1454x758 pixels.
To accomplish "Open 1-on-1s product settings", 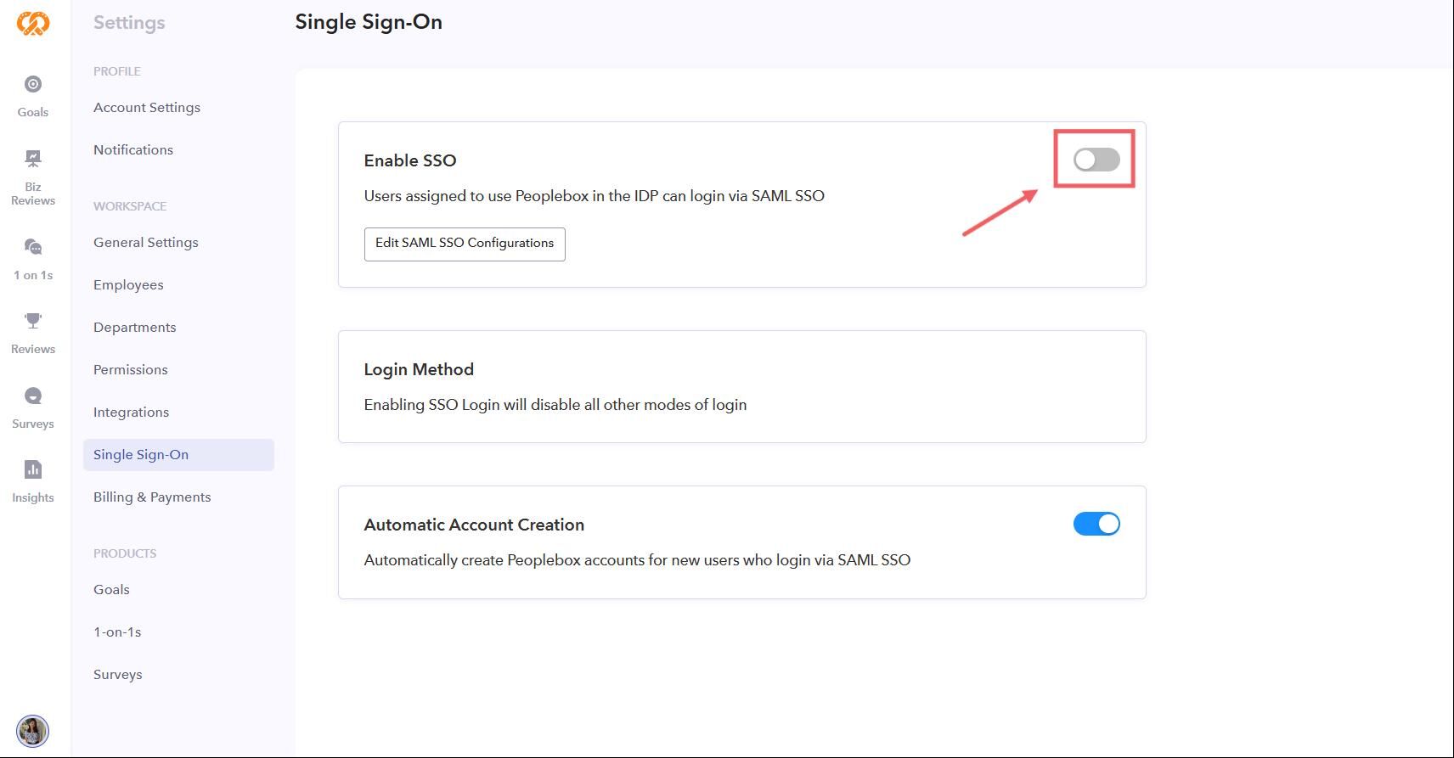I will [117, 632].
